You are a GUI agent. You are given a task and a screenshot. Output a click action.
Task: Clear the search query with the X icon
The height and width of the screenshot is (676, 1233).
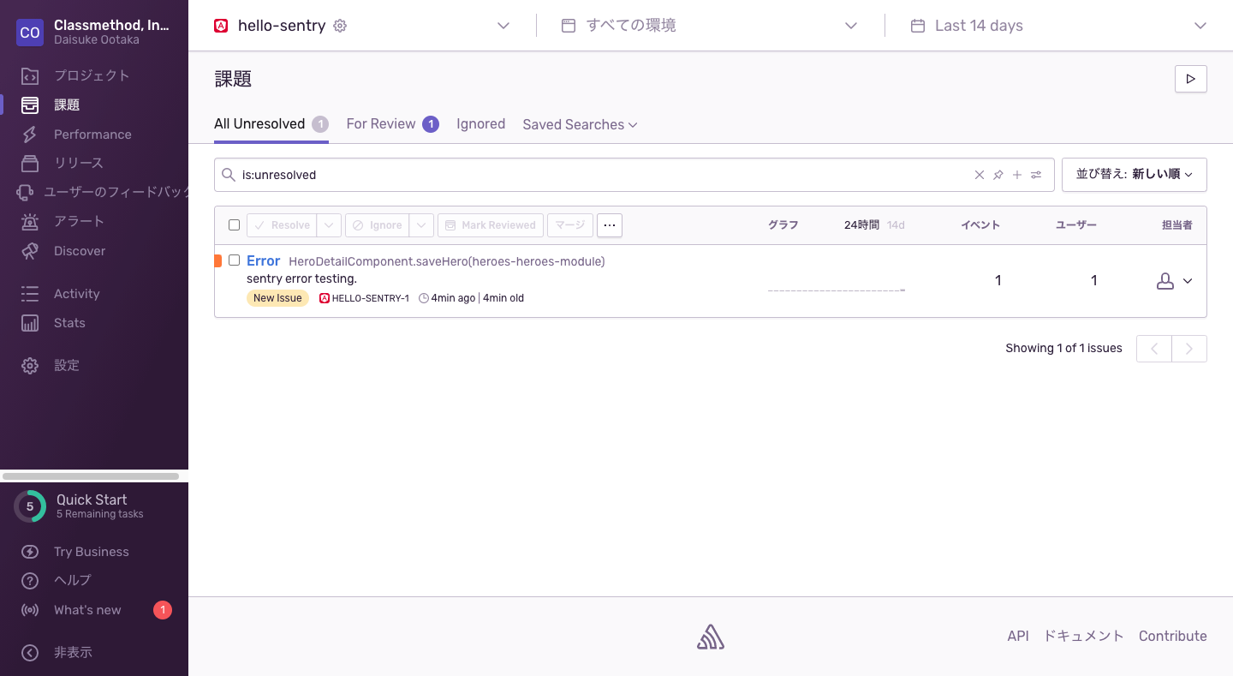tap(980, 175)
